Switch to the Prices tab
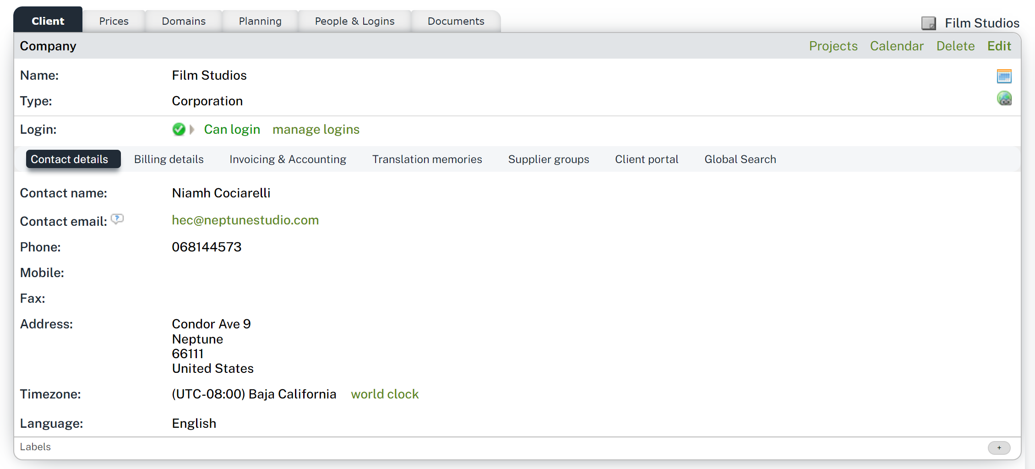The width and height of the screenshot is (1035, 469). coord(114,21)
